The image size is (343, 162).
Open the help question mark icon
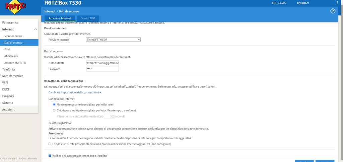[333, 11]
